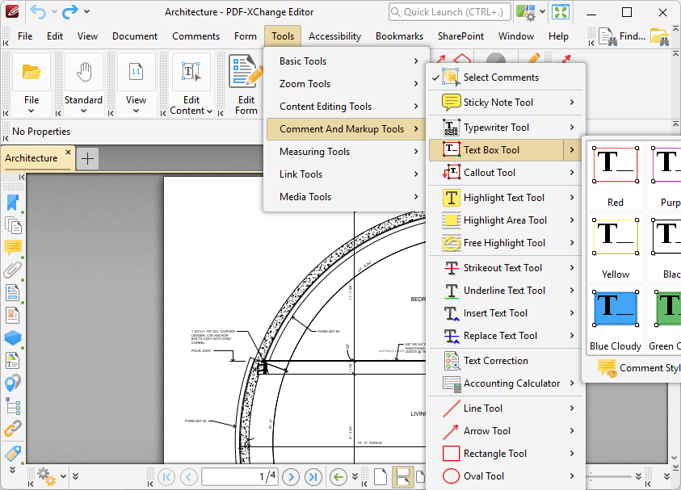This screenshot has height=490, width=681.
Task: Click the Line Tool icon
Action: coord(452,408)
